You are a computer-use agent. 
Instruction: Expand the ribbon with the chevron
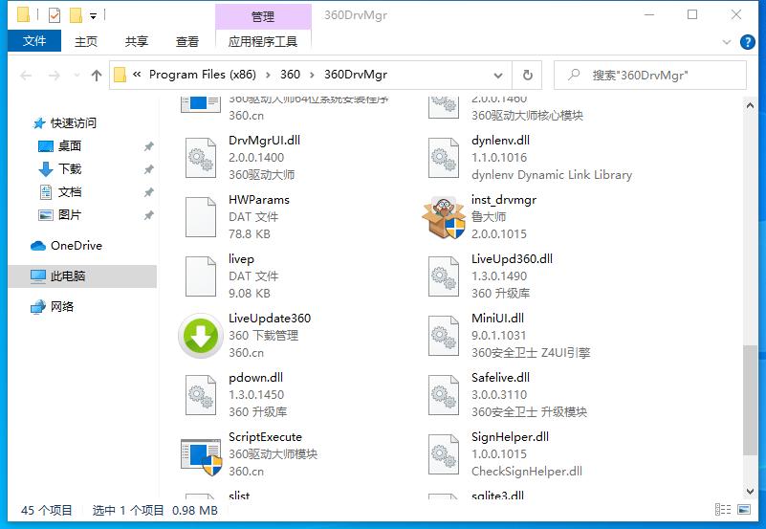click(727, 42)
